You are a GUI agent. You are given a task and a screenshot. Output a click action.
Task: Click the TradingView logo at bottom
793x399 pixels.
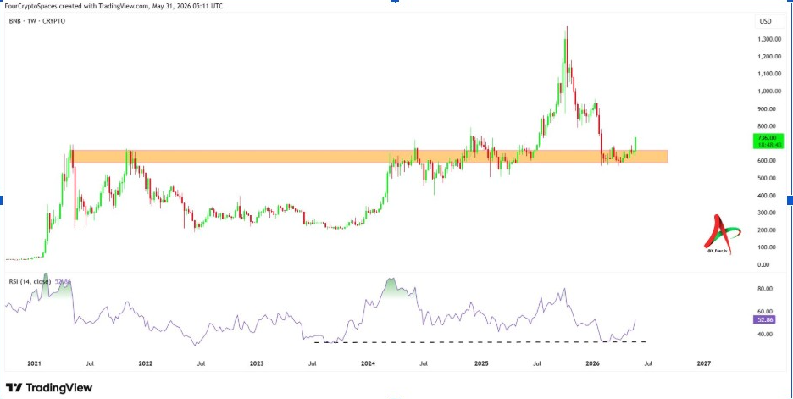point(49,388)
